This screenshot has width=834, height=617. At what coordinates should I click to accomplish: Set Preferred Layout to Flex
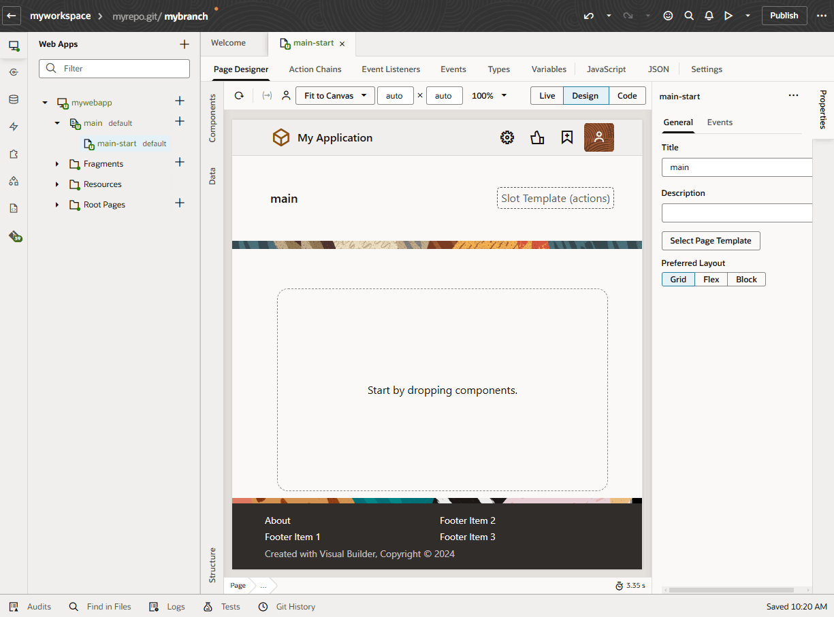pos(711,280)
